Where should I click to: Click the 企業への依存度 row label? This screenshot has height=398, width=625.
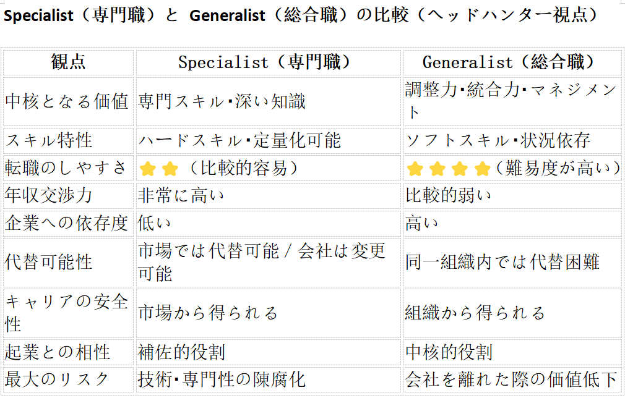pos(67,223)
